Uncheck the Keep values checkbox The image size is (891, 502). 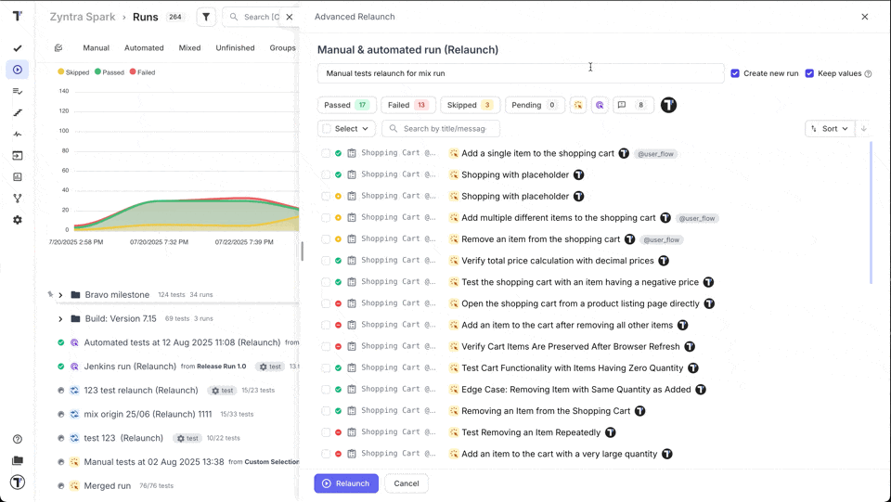point(809,73)
